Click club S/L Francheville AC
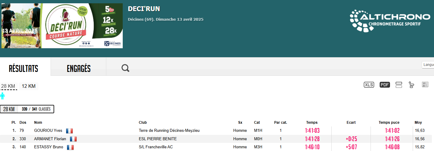The image size is (434, 151). 156,147
